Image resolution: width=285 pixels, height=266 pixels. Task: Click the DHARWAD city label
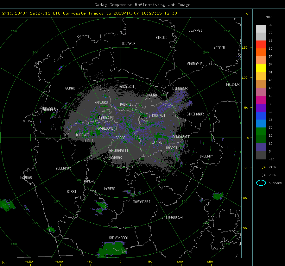83,135
